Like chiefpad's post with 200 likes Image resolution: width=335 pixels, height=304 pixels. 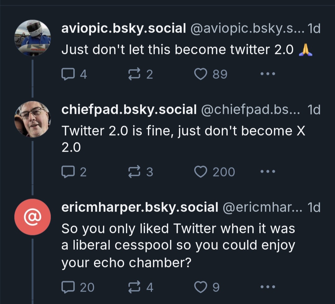[x=200, y=172]
